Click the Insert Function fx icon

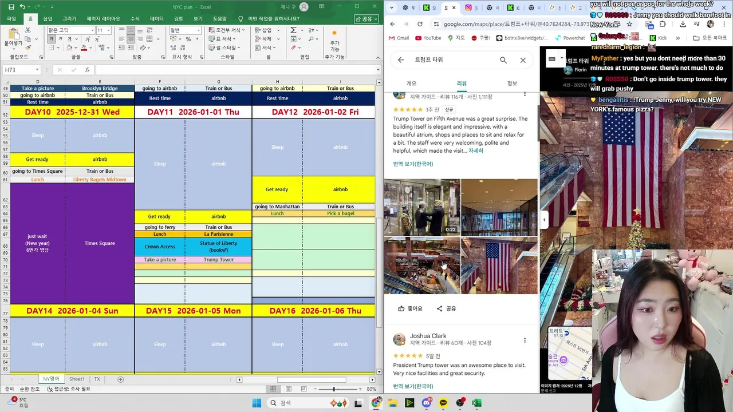click(87, 70)
